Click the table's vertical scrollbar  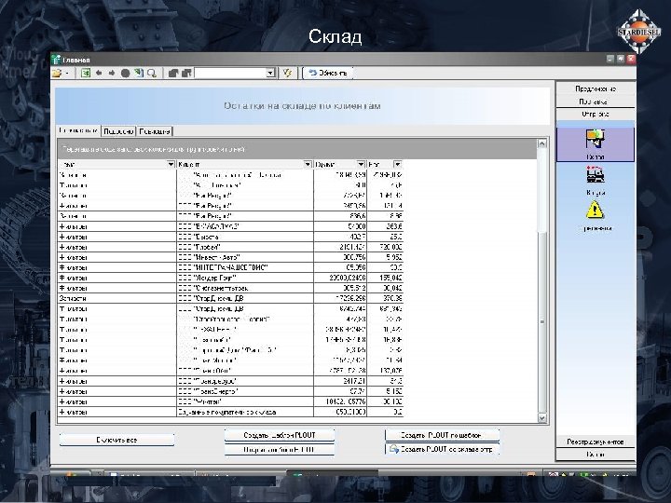pyautogui.click(x=542, y=279)
